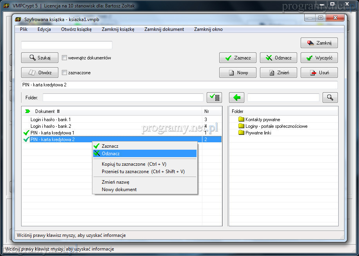Click the Folder path input field

pos(123,98)
